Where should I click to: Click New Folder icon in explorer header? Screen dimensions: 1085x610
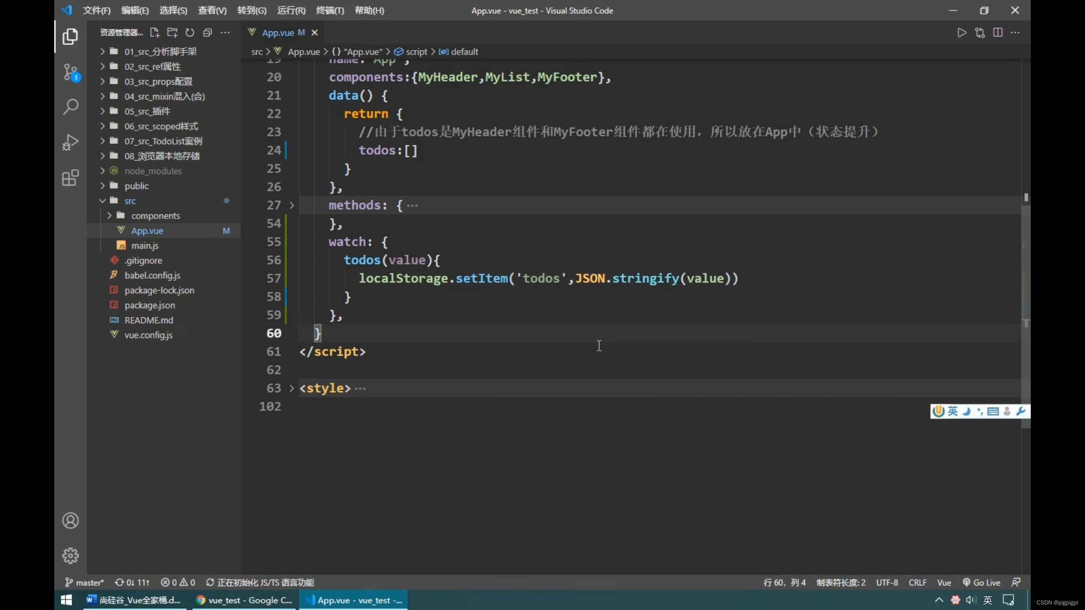172,33
